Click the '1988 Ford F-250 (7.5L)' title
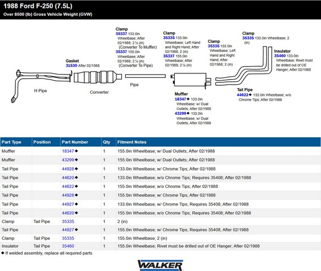This screenshot has width=321, height=271. [38, 6]
